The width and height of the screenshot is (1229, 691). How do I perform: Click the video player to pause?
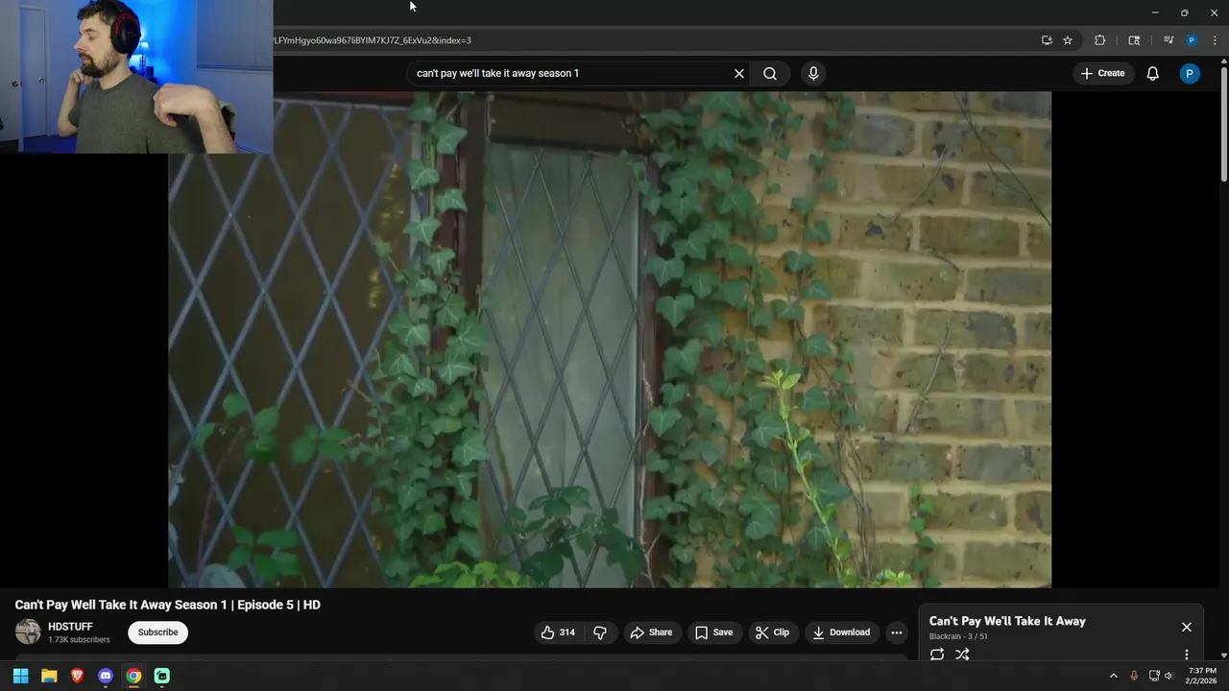coord(610,340)
